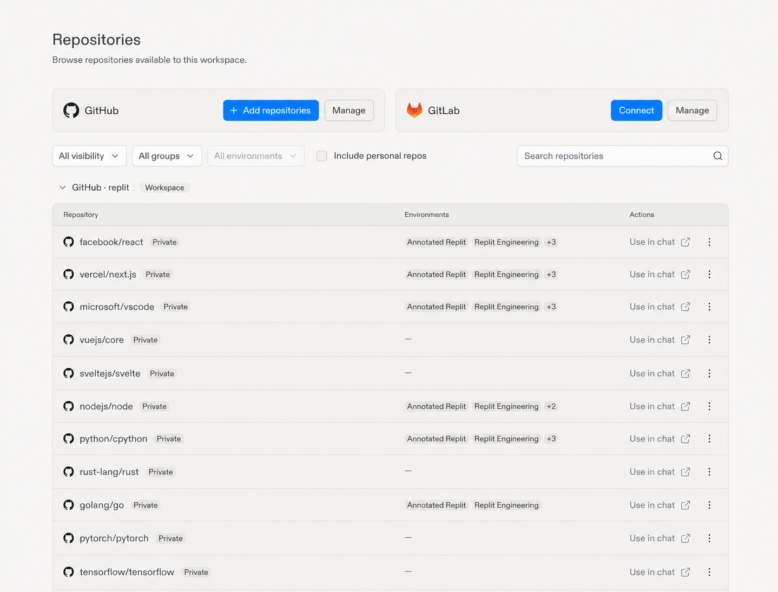Click the Replit Engineering tag for python/cpython

tap(506, 439)
